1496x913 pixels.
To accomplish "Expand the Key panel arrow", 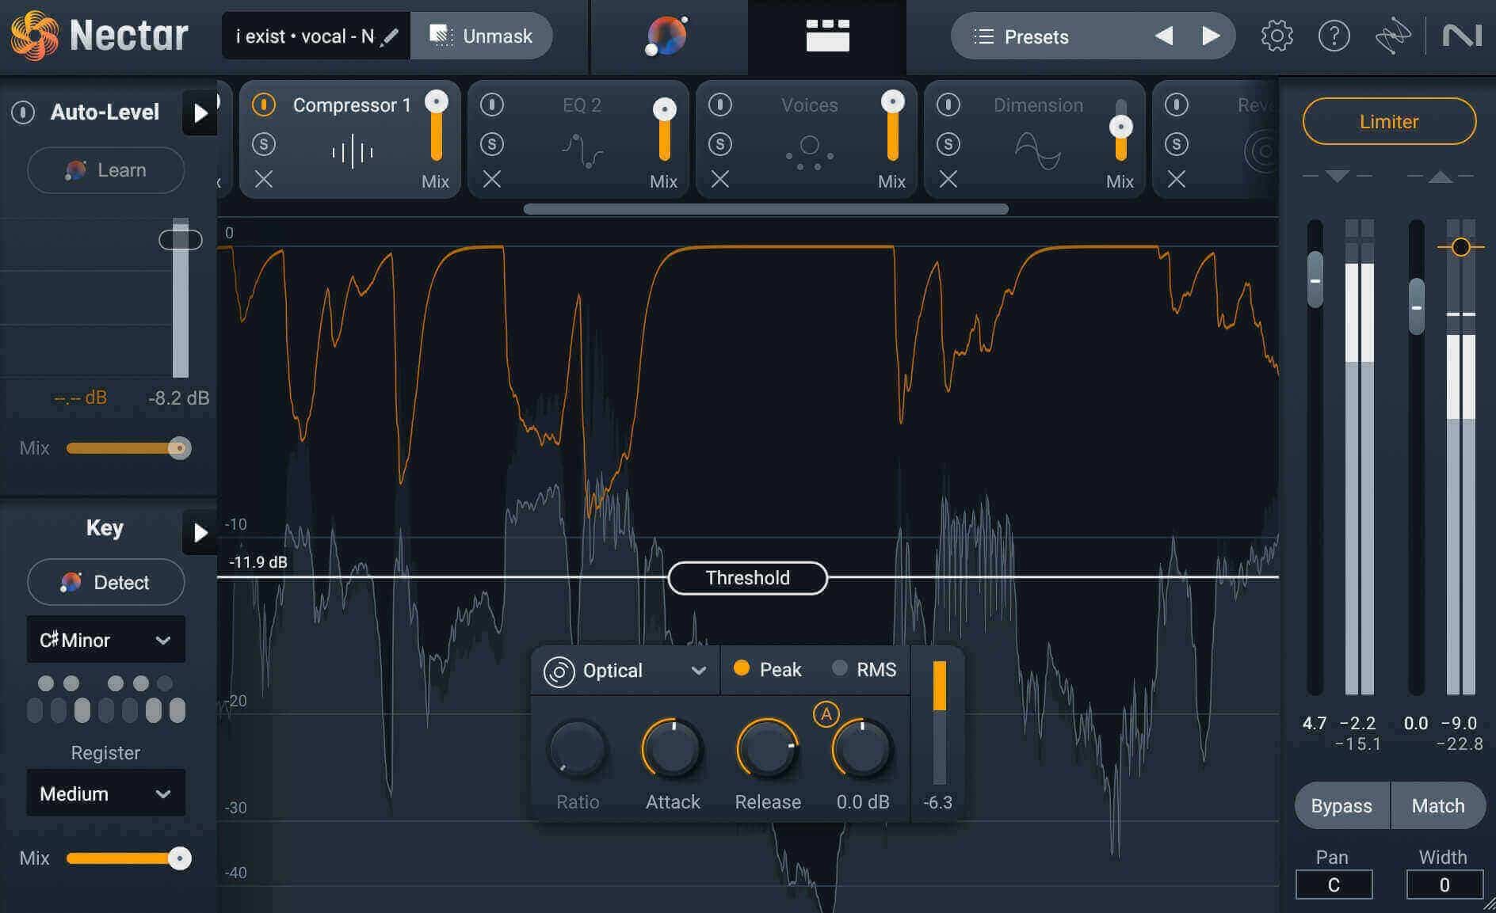I will point(200,533).
